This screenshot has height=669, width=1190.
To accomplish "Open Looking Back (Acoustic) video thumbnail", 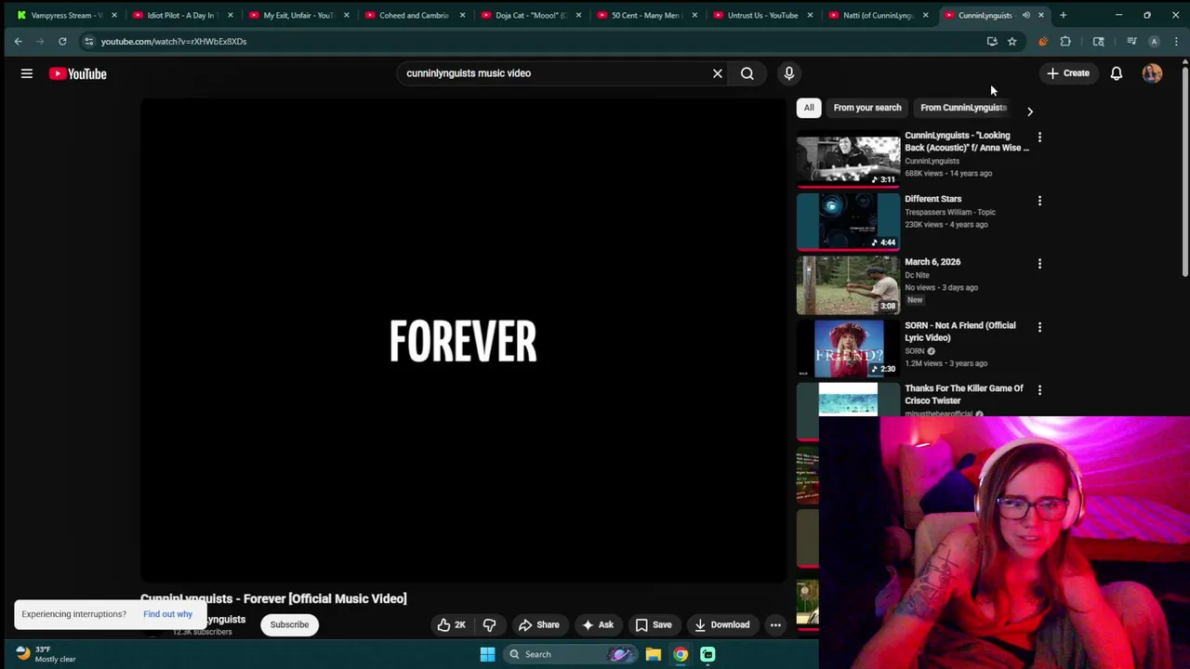I will pyautogui.click(x=848, y=160).
